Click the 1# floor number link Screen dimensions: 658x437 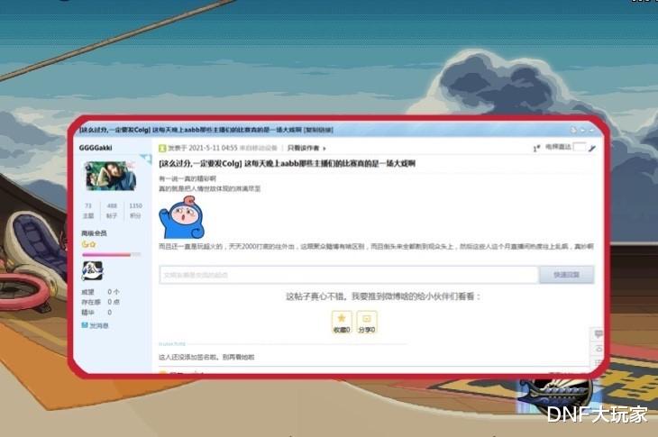click(536, 148)
